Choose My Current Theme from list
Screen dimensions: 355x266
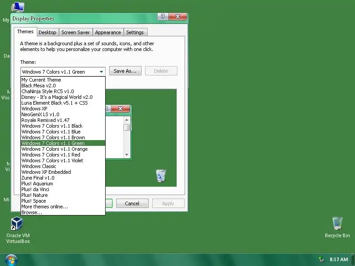pos(63,80)
